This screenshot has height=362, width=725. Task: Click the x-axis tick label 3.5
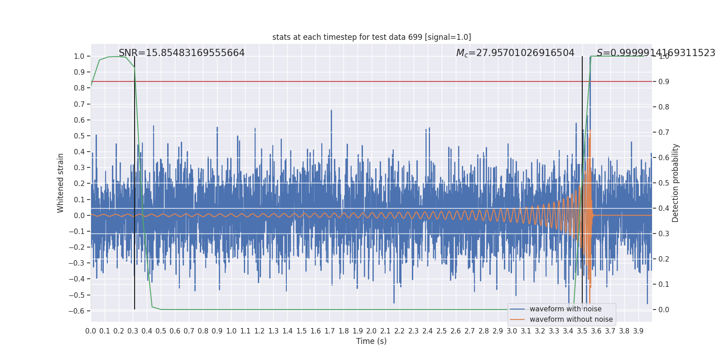coord(582,331)
